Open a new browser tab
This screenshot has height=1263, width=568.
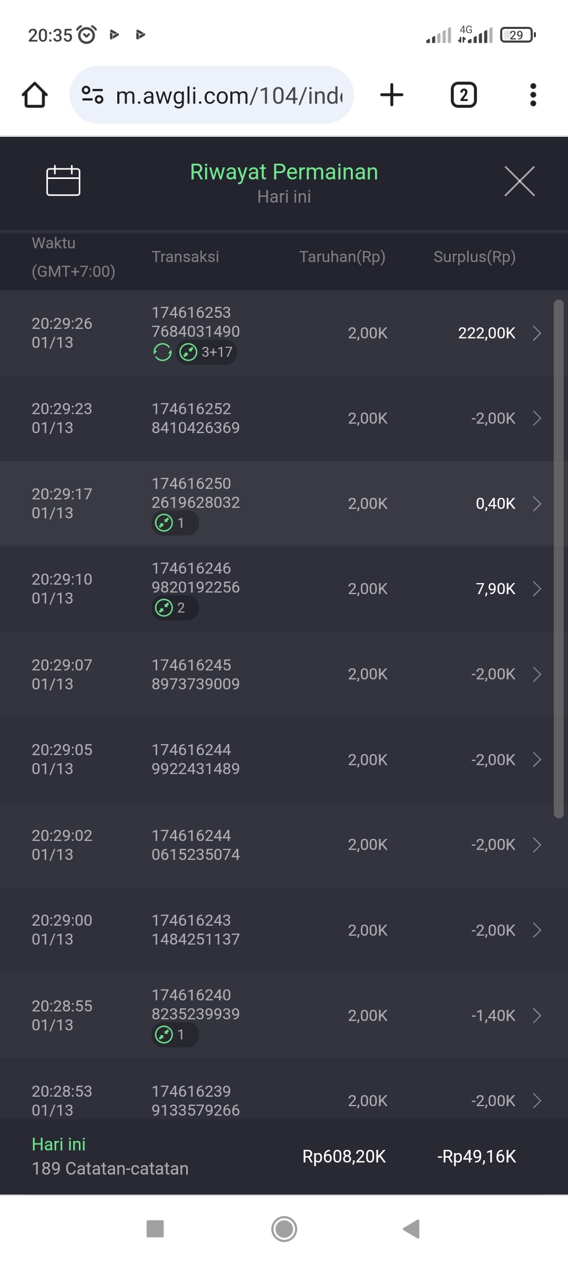[x=392, y=95]
